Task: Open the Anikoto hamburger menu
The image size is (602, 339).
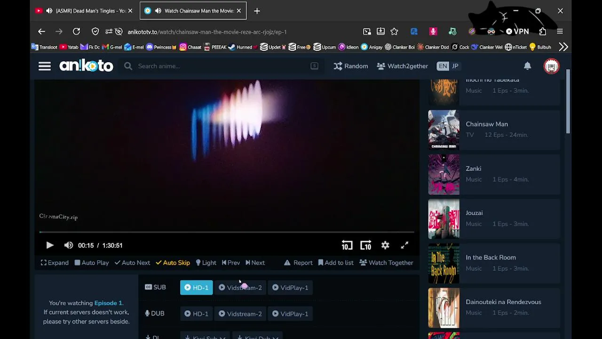Action: [x=45, y=66]
